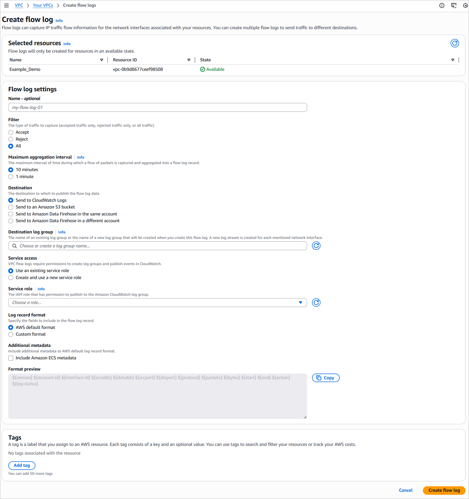Open the Choose a role dropdown
This screenshot has width=469, height=499.
tap(157, 303)
